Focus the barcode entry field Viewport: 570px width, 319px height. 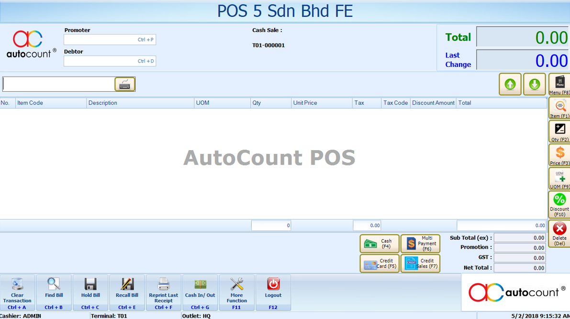pyautogui.click(x=58, y=84)
